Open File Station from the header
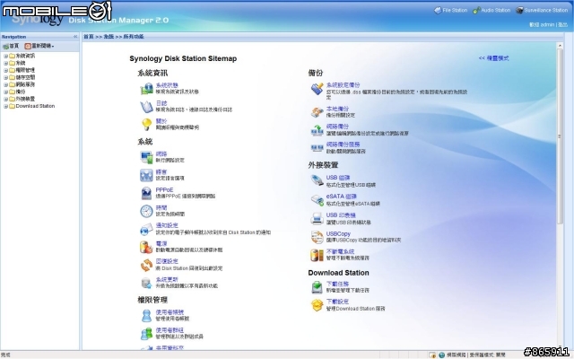 [x=450, y=10]
